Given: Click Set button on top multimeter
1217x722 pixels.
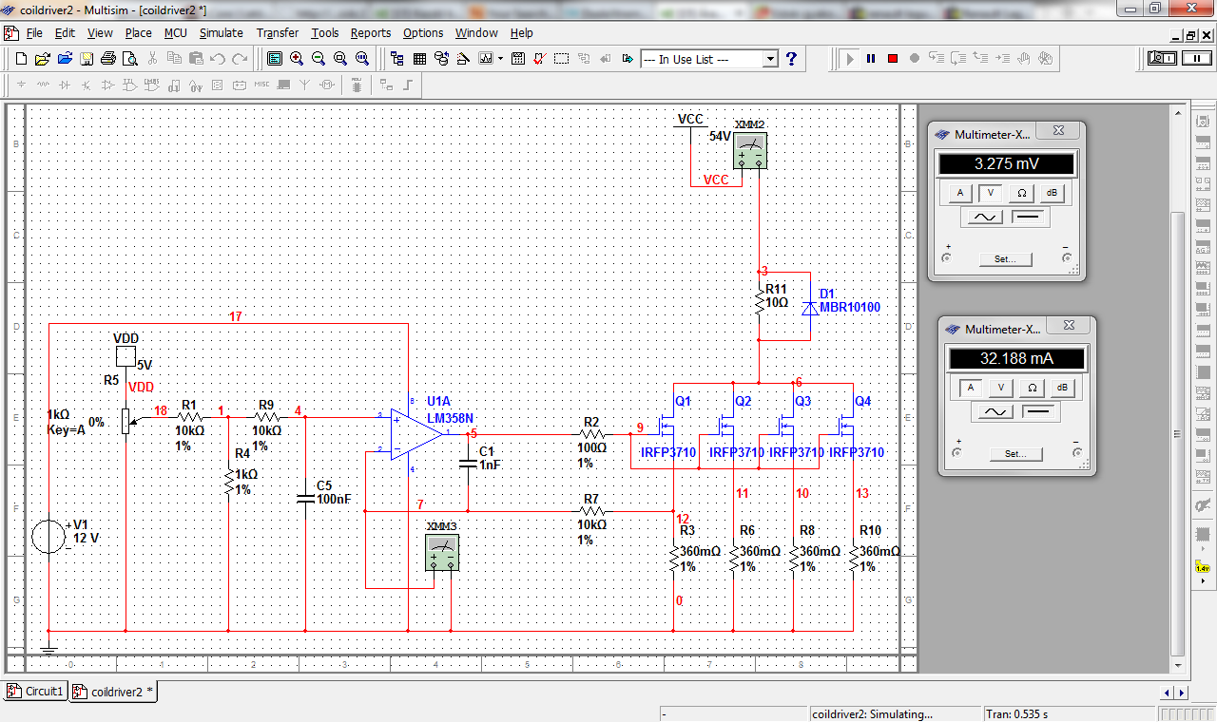Looking at the screenshot, I should tap(1006, 258).
